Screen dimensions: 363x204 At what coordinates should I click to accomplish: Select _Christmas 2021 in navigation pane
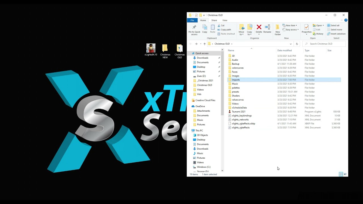point(205,80)
